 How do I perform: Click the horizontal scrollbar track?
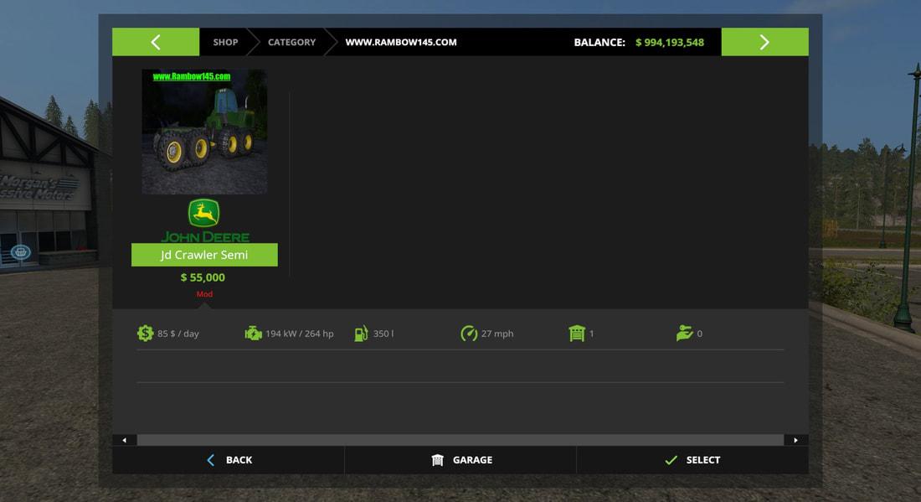pyautogui.click(x=460, y=440)
